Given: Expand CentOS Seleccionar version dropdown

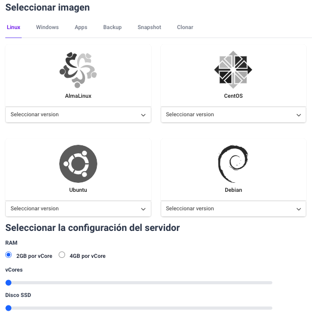Looking at the screenshot, I should pos(233,115).
